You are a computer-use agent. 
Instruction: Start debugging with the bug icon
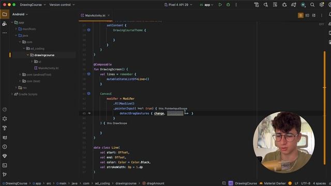click(x=228, y=5)
